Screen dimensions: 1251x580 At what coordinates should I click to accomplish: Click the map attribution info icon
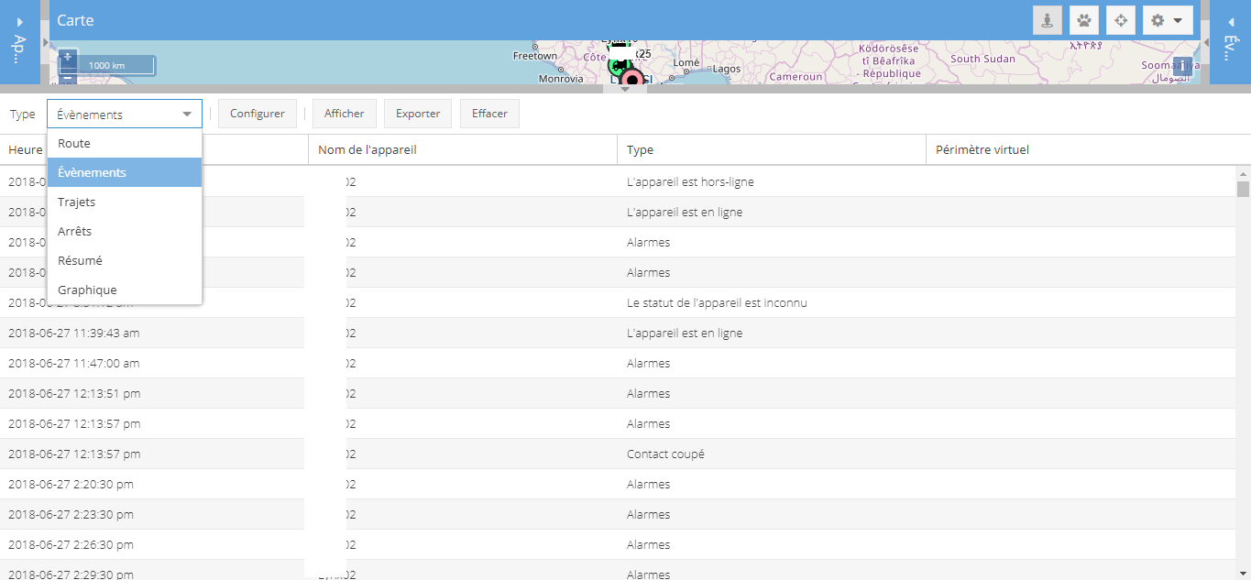point(1182,65)
